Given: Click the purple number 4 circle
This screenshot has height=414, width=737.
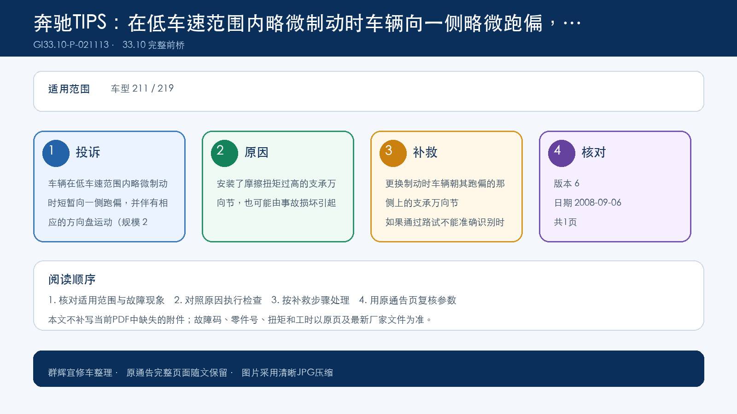Looking at the screenshot, I should pyautogui.click(x=562, y=153).
